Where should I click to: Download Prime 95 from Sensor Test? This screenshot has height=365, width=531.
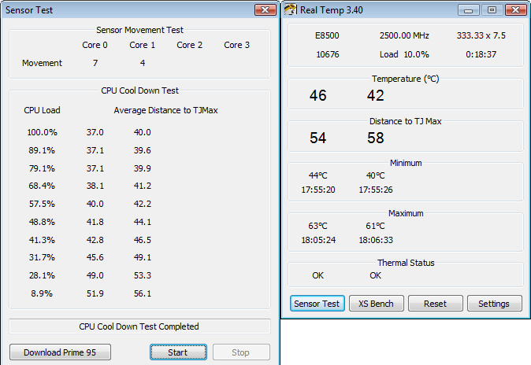click(60, 352)
